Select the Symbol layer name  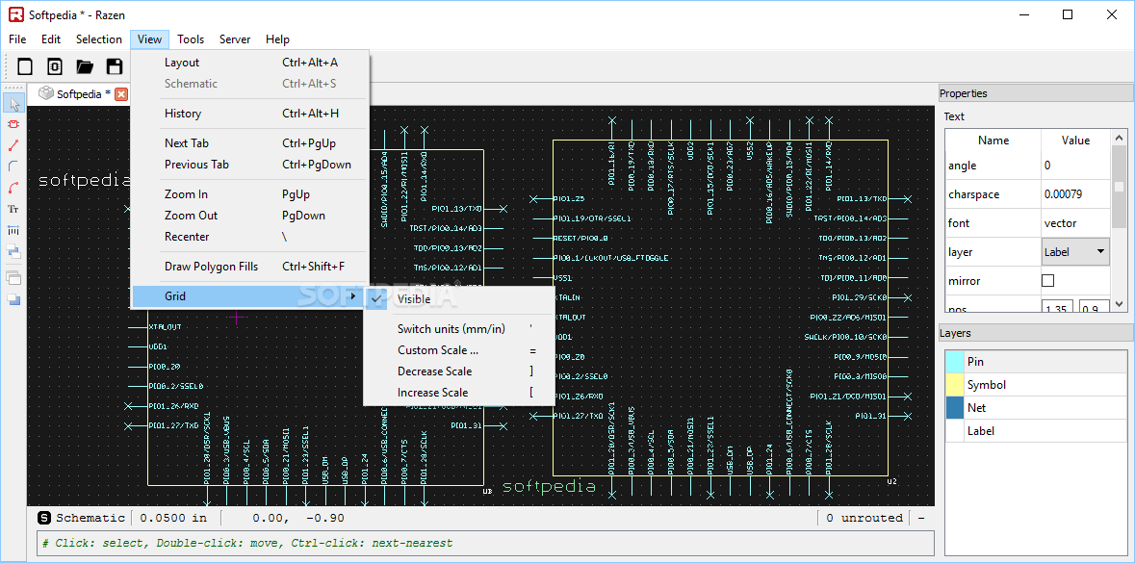pos(987,384)
